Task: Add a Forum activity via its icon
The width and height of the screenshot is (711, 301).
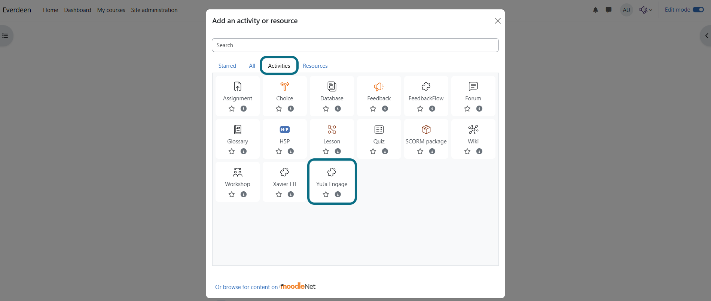Action: tap(473, 86)
